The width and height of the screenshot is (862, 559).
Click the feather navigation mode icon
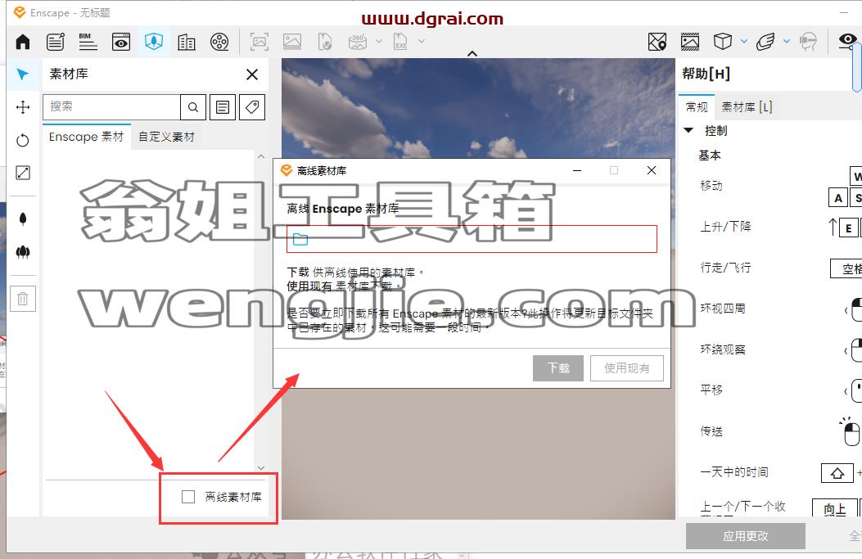coord(765,42)
